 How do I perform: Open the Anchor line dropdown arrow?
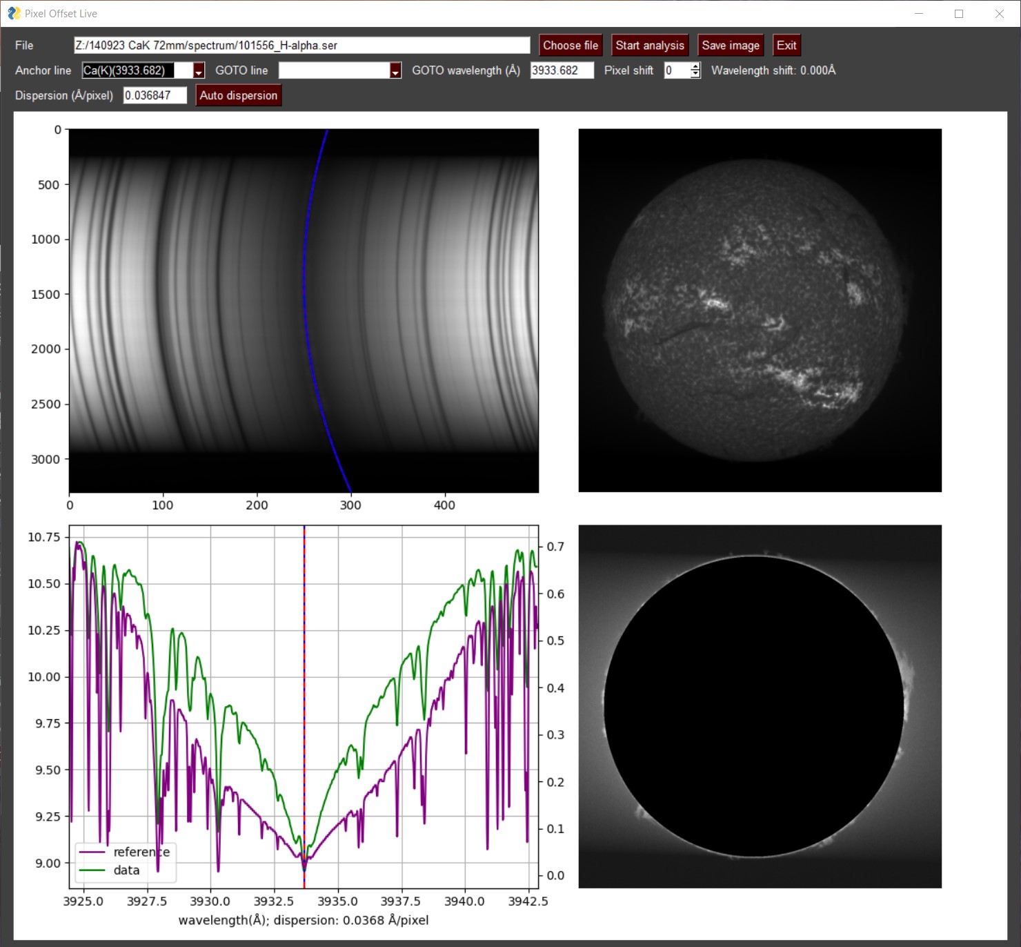pyautogui.click(x=199, y=70)
